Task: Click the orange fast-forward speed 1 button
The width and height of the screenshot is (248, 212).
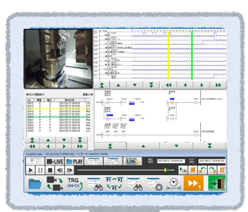Action: pos(193,183)
